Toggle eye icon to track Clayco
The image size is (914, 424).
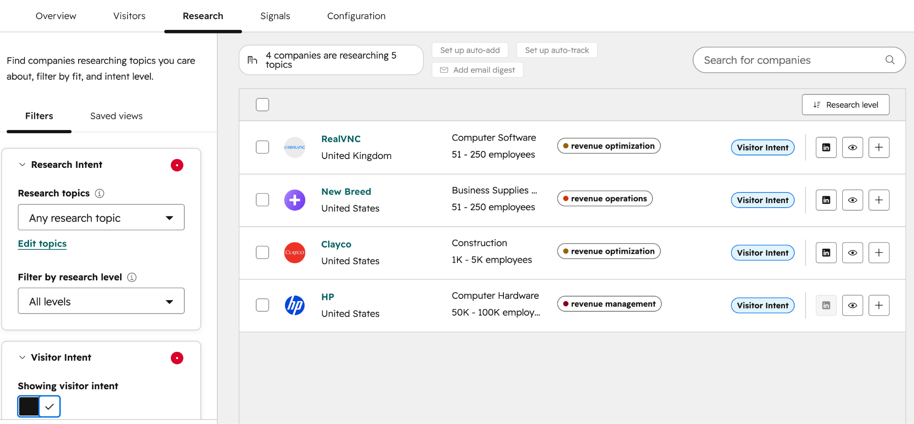coord(852,253)
